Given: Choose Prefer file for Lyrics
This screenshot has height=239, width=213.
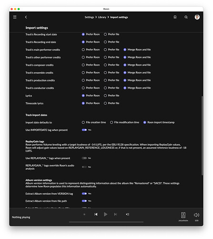Looking at the screenshot, I should click(x=112, y=96).
